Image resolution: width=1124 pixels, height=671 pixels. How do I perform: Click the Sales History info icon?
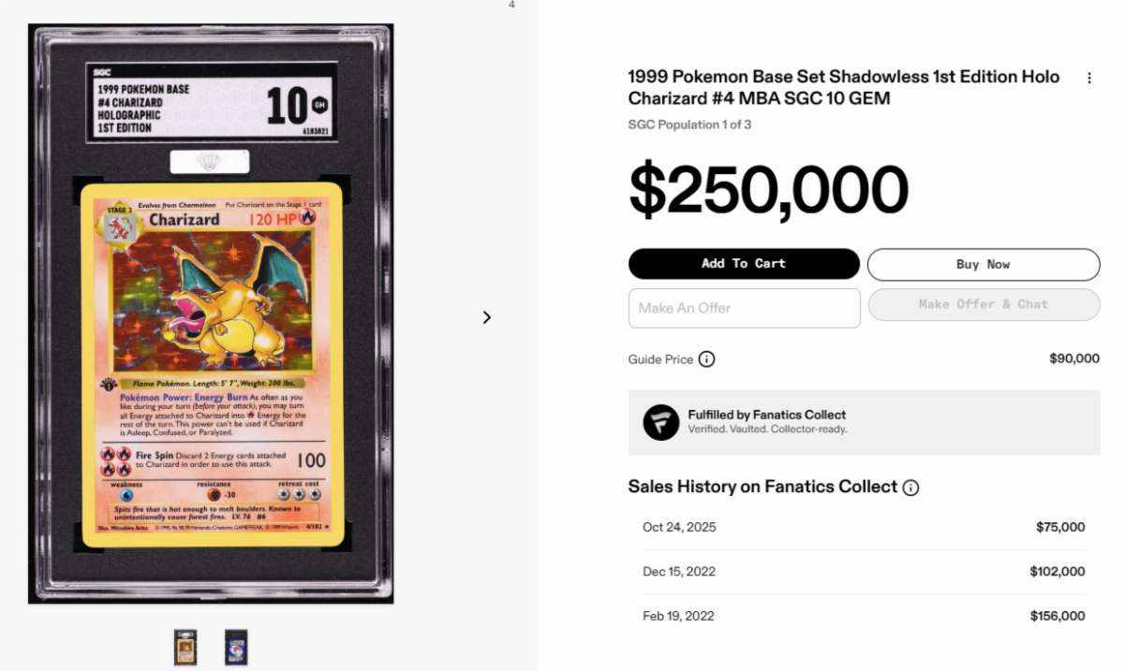910,488
